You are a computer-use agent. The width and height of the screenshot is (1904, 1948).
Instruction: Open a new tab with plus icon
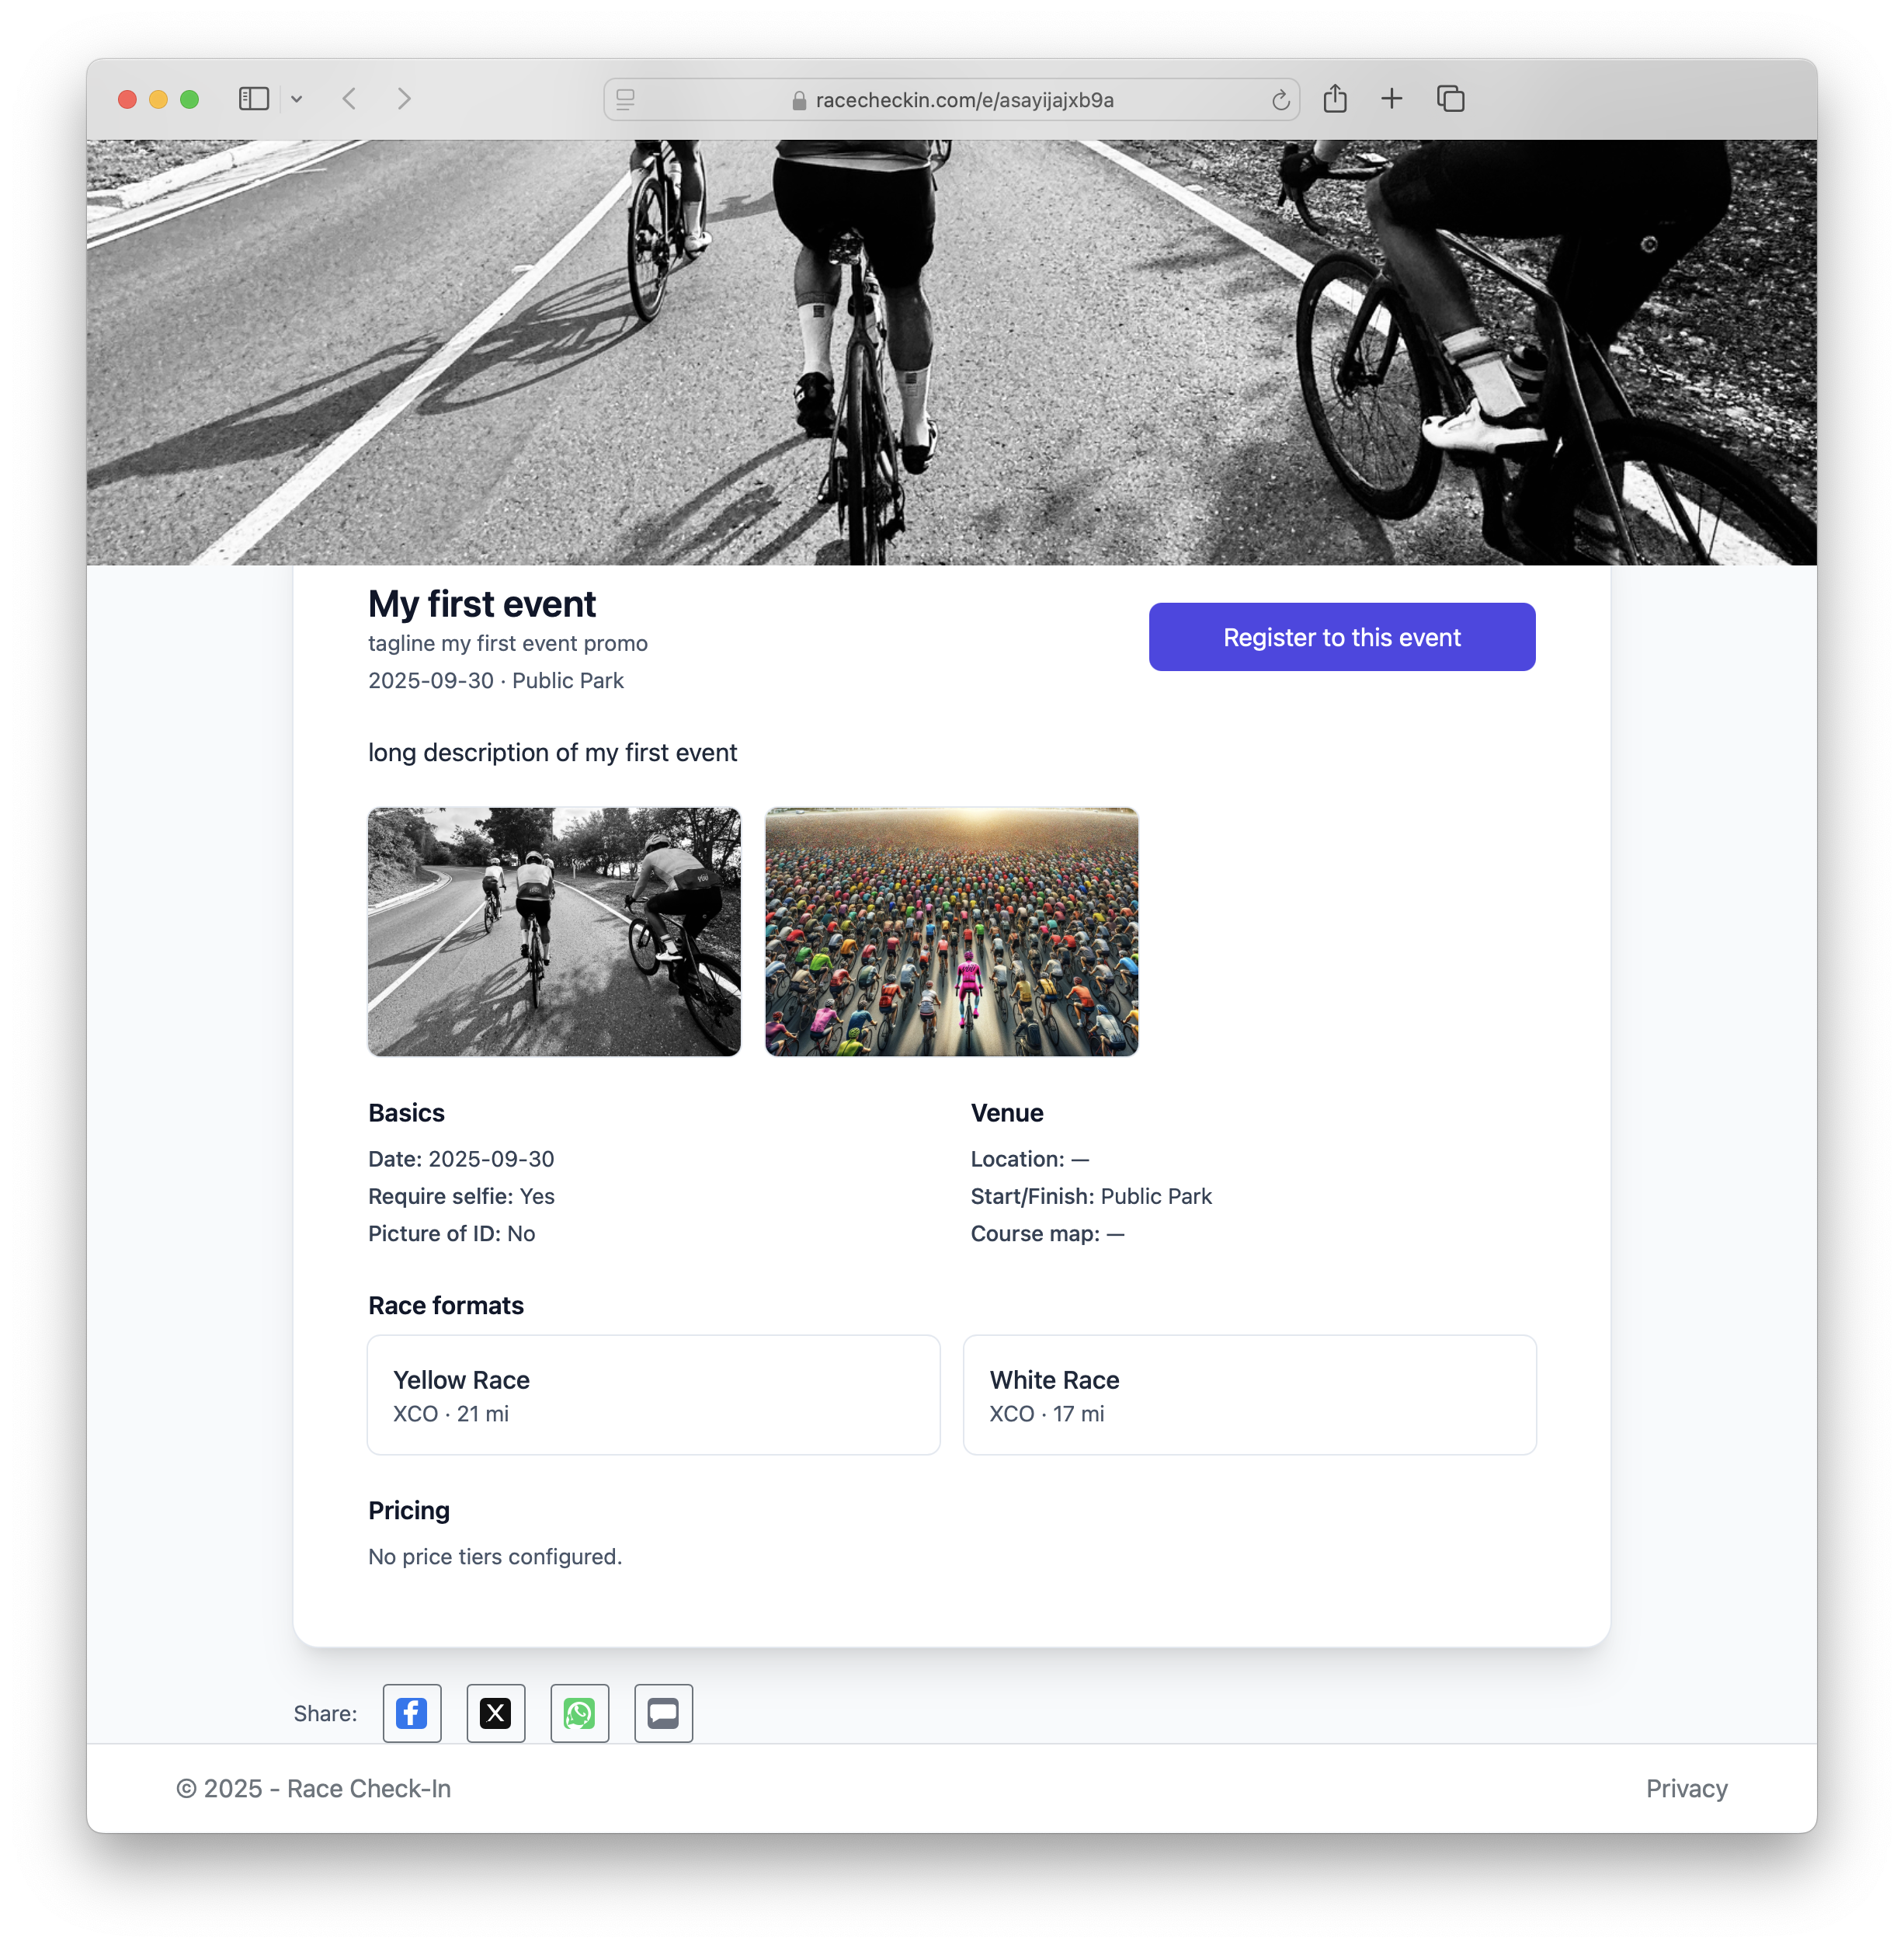tap(1391, 99)
